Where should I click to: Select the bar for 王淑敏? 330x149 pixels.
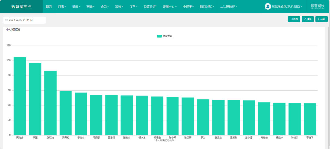pos(234,117)
